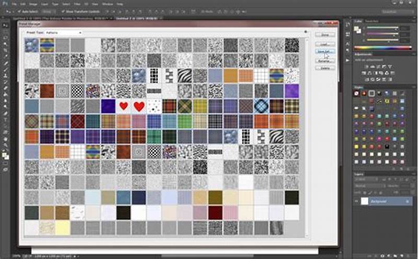Open the Image menu
This screenshot has height=259, width=418.
point(33,4)
